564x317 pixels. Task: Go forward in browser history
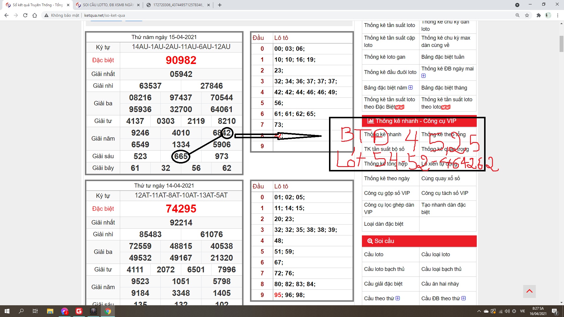click(x=16, y=15)
